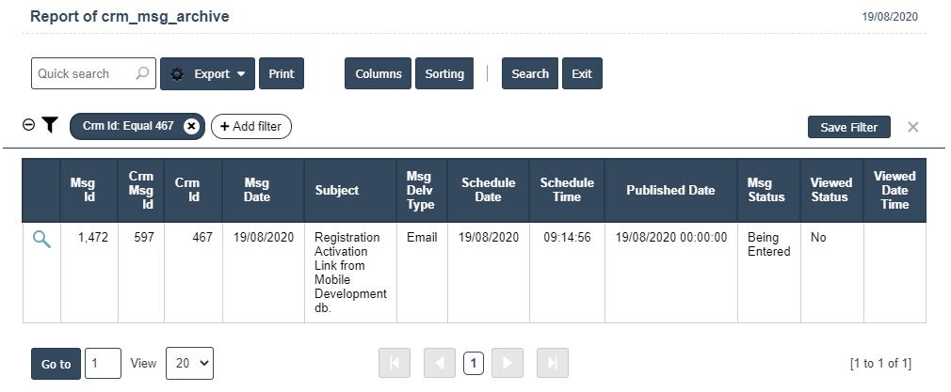Open the View rows-per-page dropdown

pos(189,363)
